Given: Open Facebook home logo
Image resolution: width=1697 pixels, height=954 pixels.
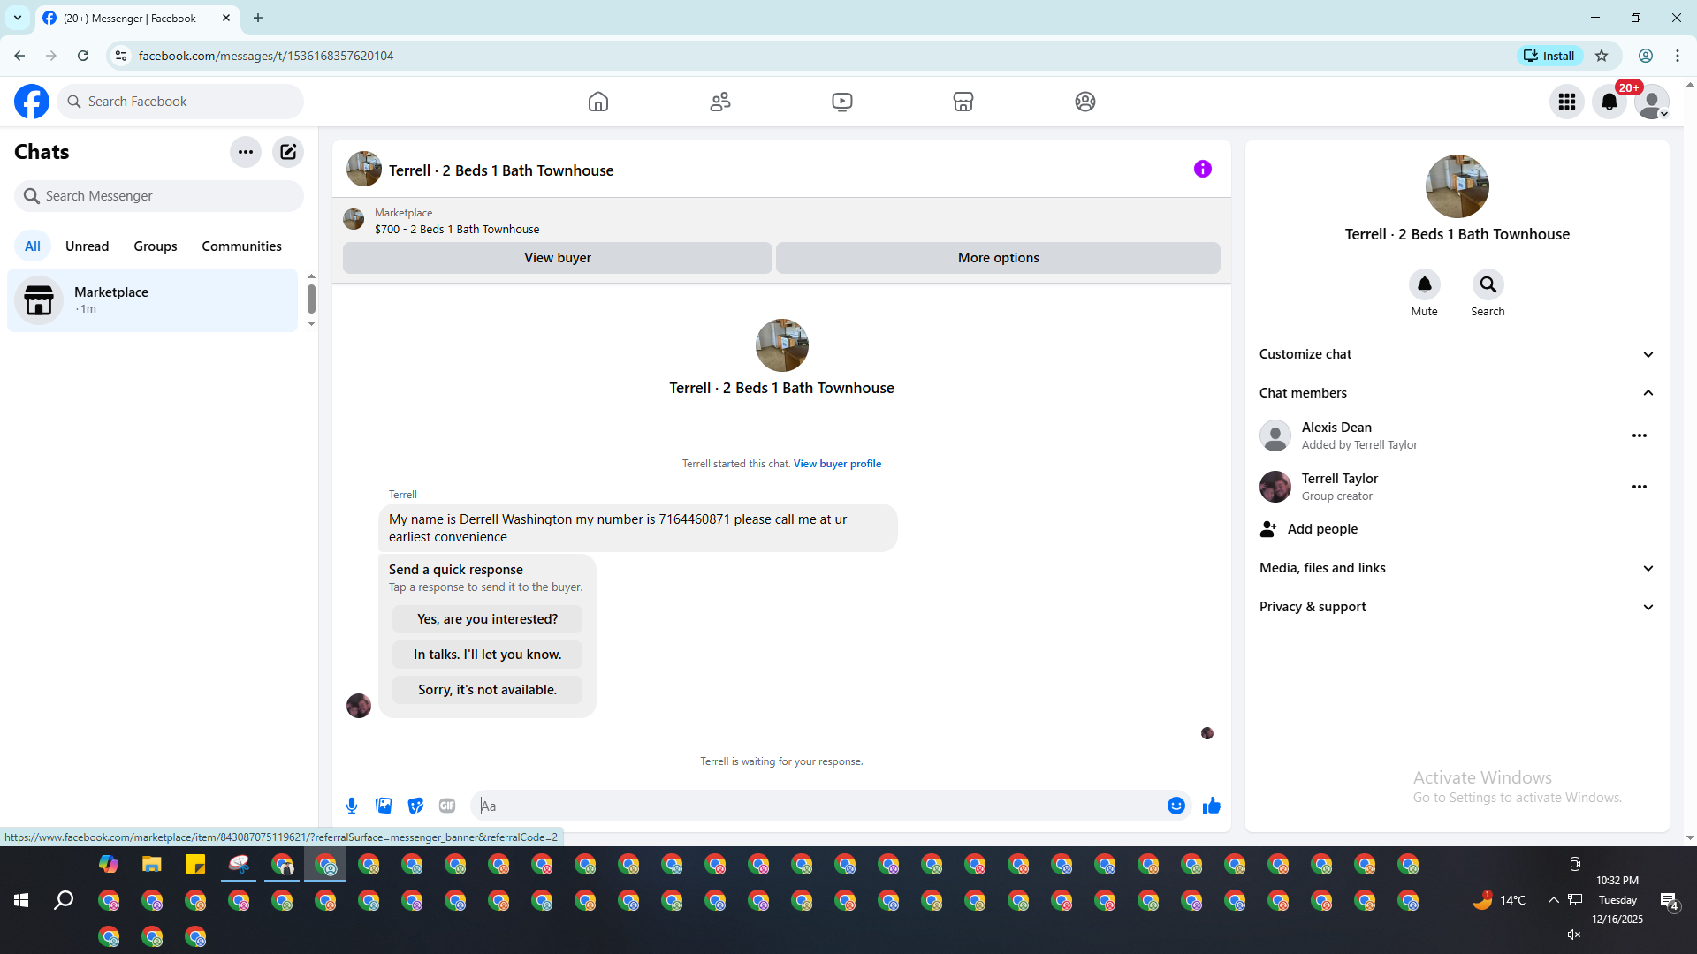Looking at the screenshot, I should click(32, 102).
